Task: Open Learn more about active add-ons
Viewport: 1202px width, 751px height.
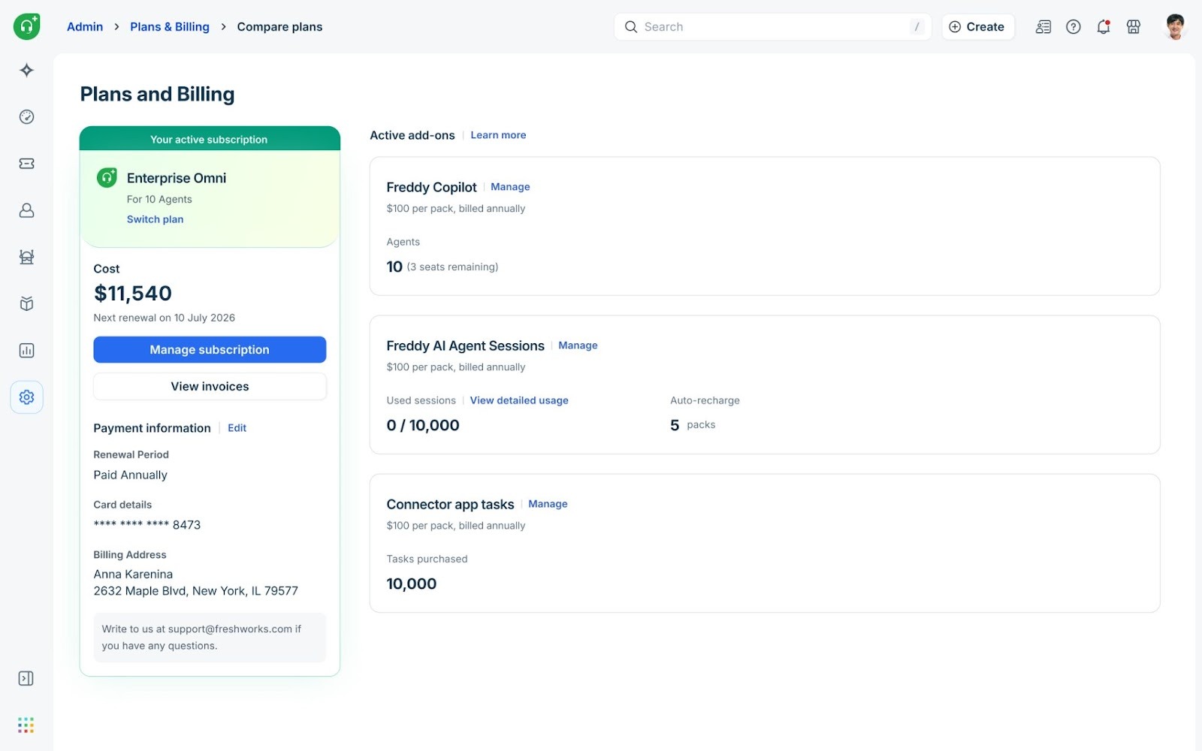Action: [498, 135]
